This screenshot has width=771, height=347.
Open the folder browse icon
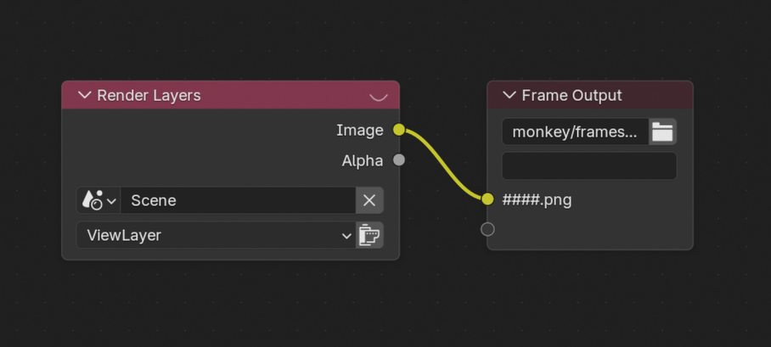pyautogui.click(x=662, y=132)
